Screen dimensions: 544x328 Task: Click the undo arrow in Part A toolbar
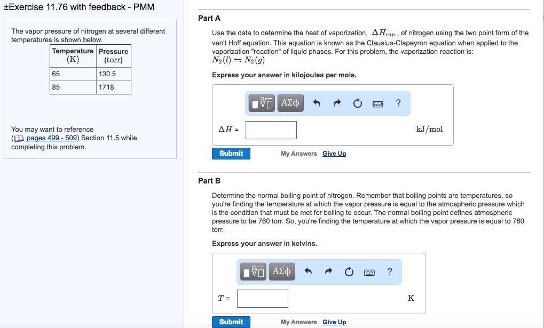coord(317,103)
